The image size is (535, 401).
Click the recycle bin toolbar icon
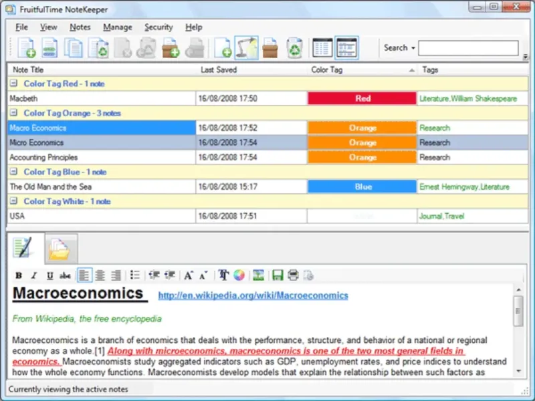coord(294,48)
